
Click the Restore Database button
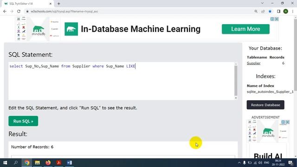[265, 105]
